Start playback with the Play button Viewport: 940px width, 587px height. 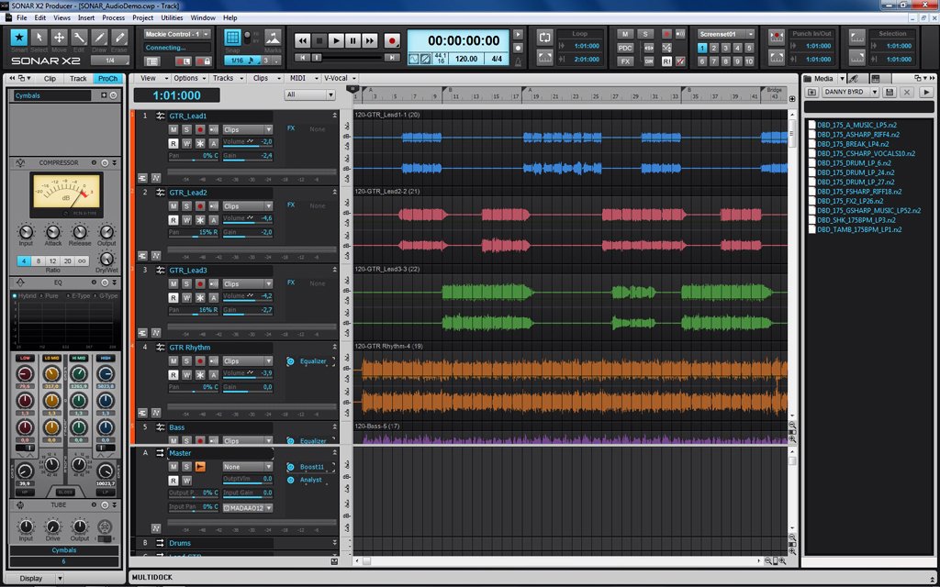(336, 40)
